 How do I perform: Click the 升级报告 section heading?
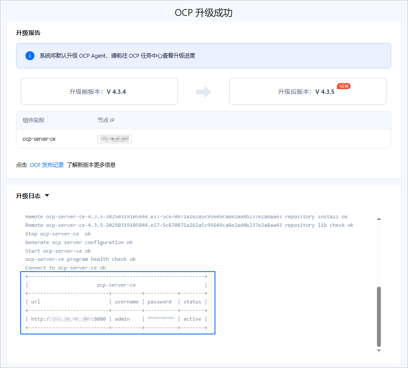point(28,33)
